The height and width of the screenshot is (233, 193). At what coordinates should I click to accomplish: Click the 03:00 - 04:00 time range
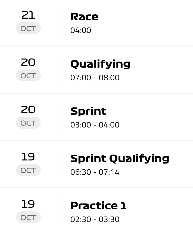tap(95, 125)
